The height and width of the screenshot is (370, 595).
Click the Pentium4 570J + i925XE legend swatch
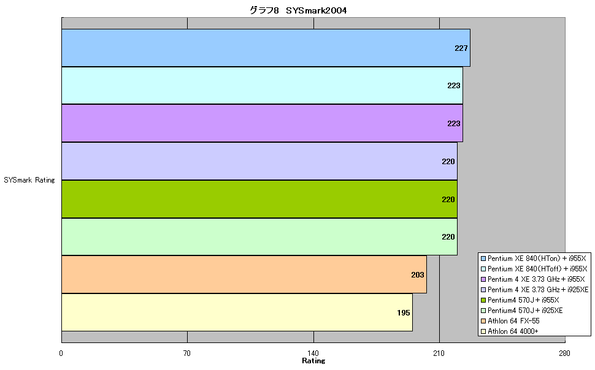tap(483, 311)
